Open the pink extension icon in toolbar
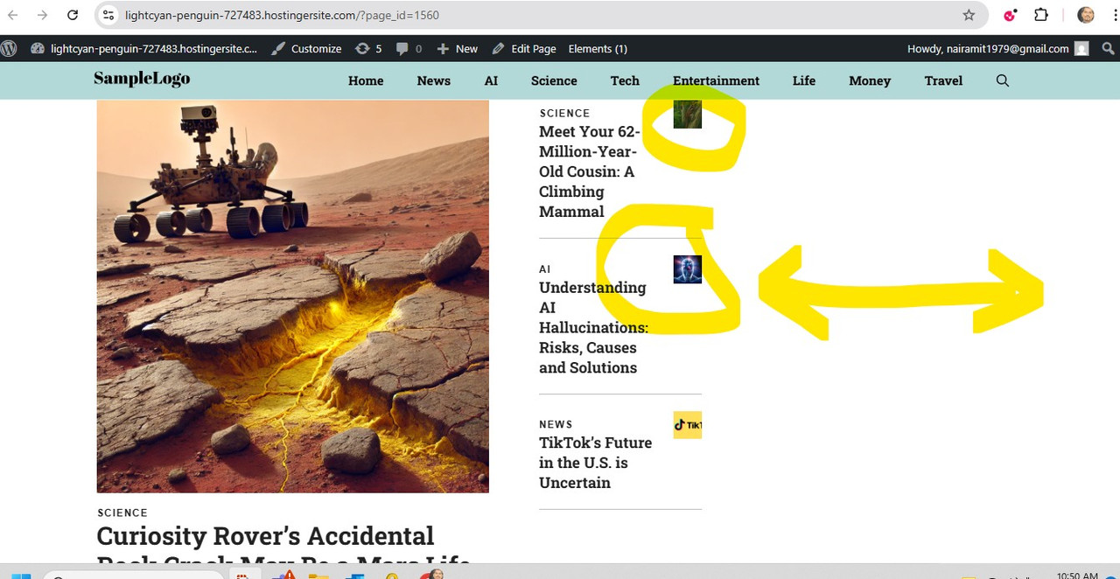 (x=1010, y=15)
